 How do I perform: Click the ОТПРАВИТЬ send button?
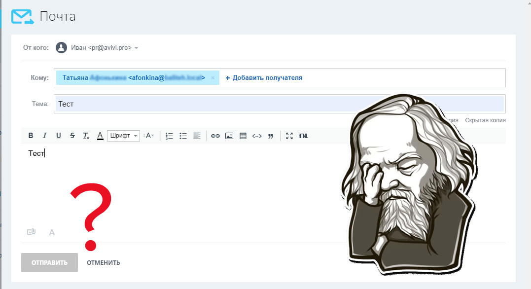point(49,262)
